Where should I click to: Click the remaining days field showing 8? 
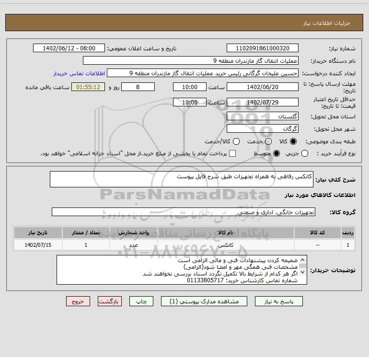138,87
